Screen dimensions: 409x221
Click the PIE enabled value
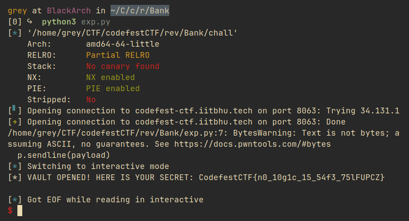point(113,88)
